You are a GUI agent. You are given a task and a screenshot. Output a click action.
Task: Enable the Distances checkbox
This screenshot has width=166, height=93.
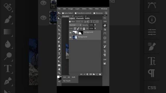tap(94, 13)
